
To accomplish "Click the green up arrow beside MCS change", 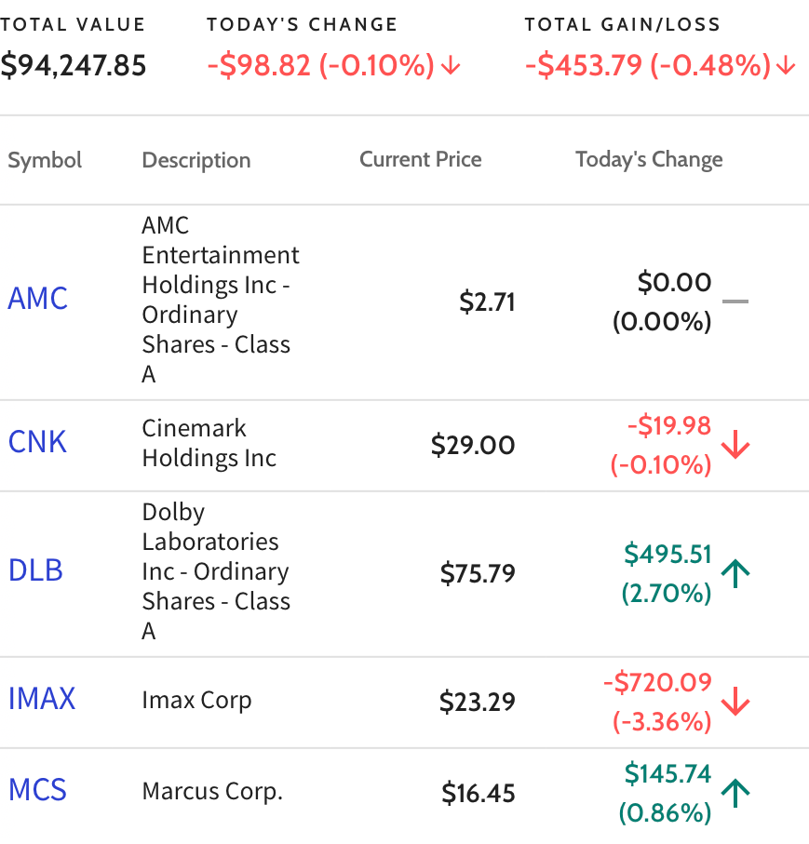I will [x=735, y=793].
